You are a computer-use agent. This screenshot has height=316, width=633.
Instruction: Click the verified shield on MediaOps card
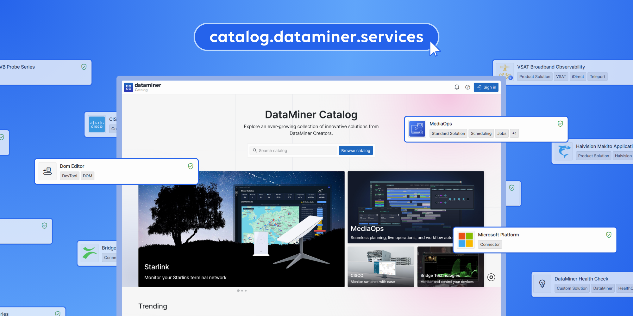click(x=560, y=124)
